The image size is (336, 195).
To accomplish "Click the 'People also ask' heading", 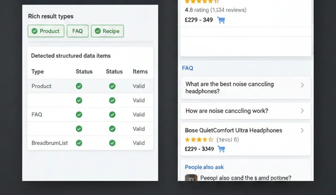I will tap(204, 167).
